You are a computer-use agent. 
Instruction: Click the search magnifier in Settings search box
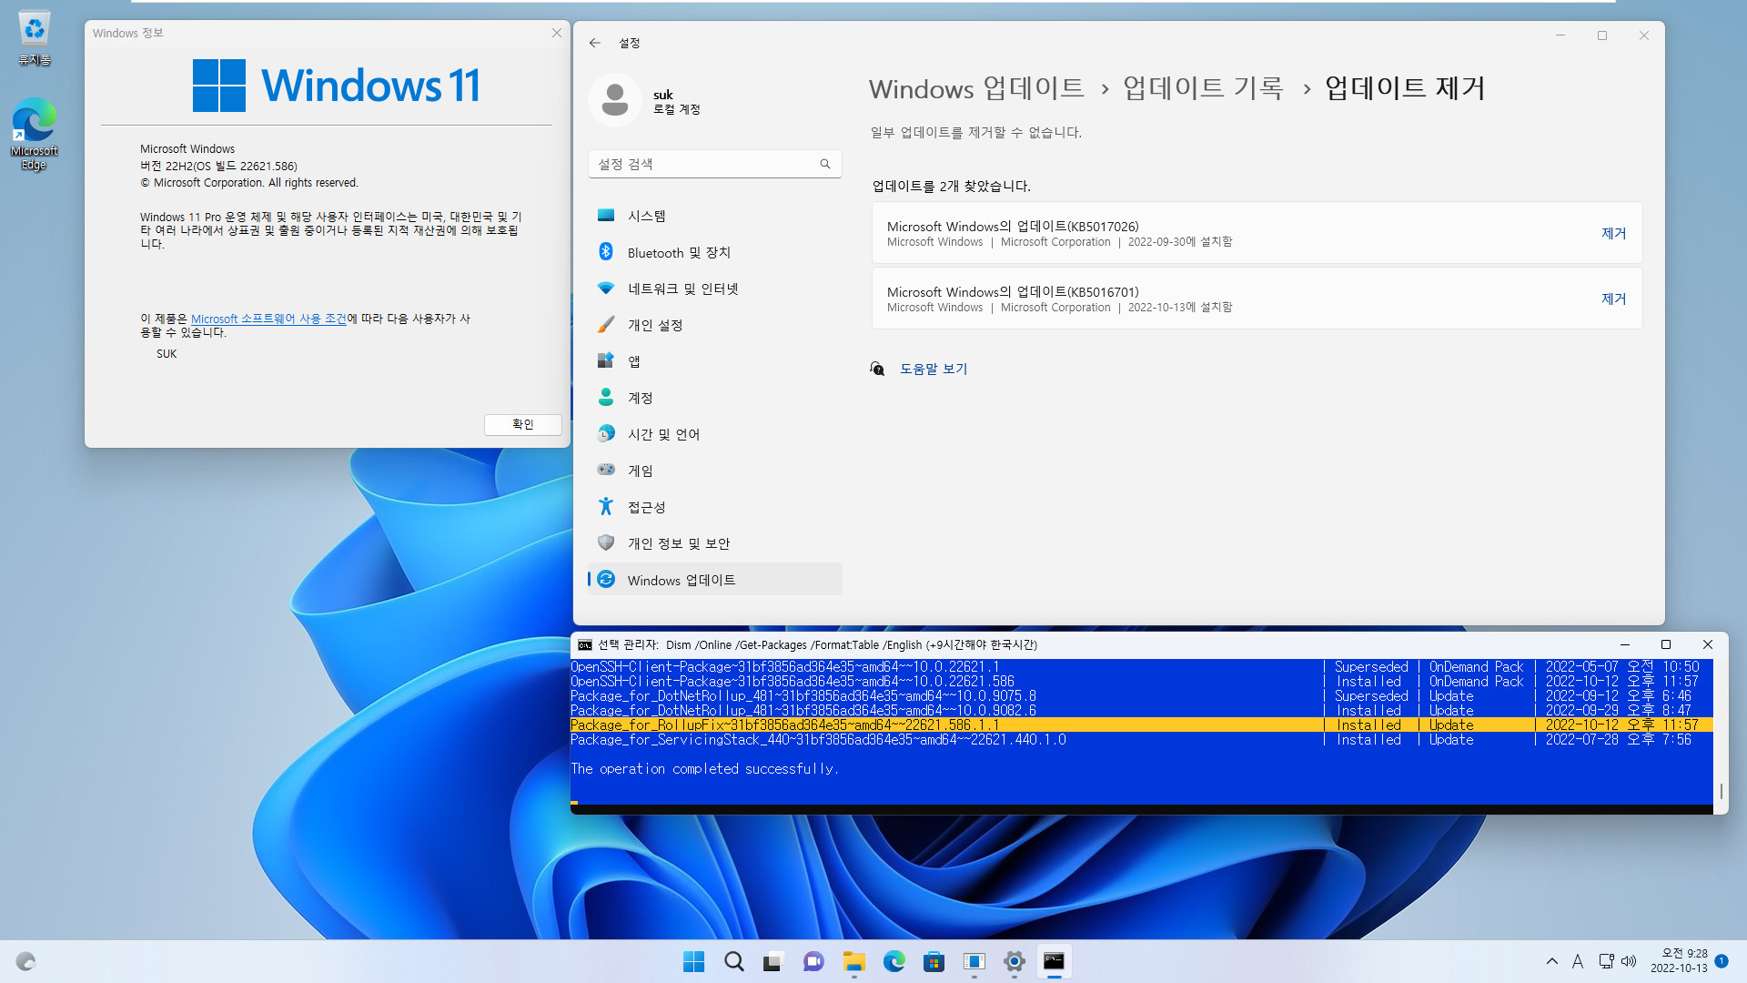(825, 164)
